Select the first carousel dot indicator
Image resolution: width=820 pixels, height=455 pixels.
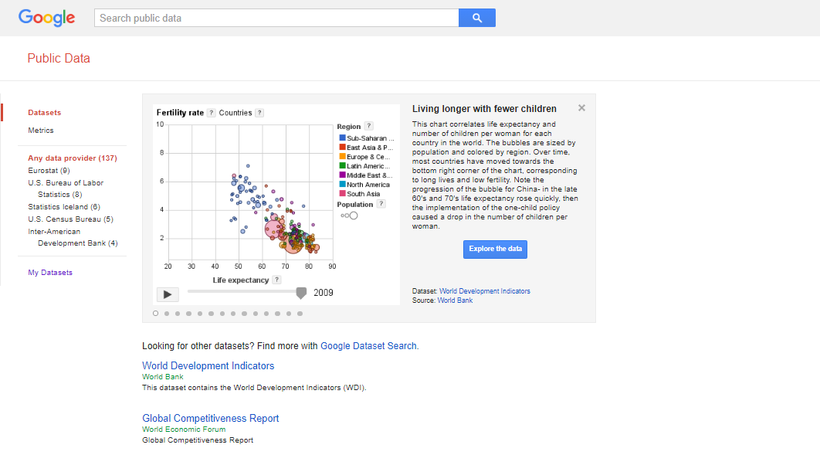tap(156, 314)
